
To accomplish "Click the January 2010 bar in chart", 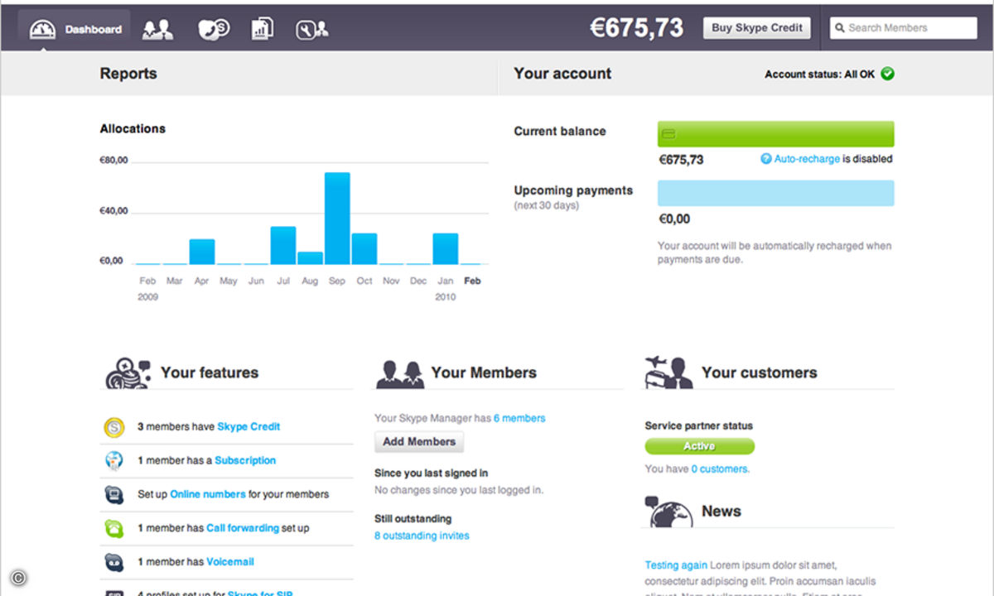I will click(446, 248).
